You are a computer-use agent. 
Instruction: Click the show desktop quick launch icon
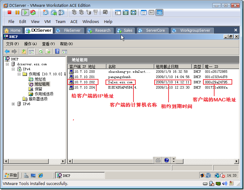(x=33, y=175)
